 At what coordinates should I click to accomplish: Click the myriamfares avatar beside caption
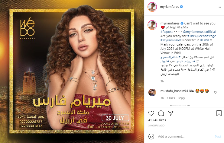pos(152,25)
